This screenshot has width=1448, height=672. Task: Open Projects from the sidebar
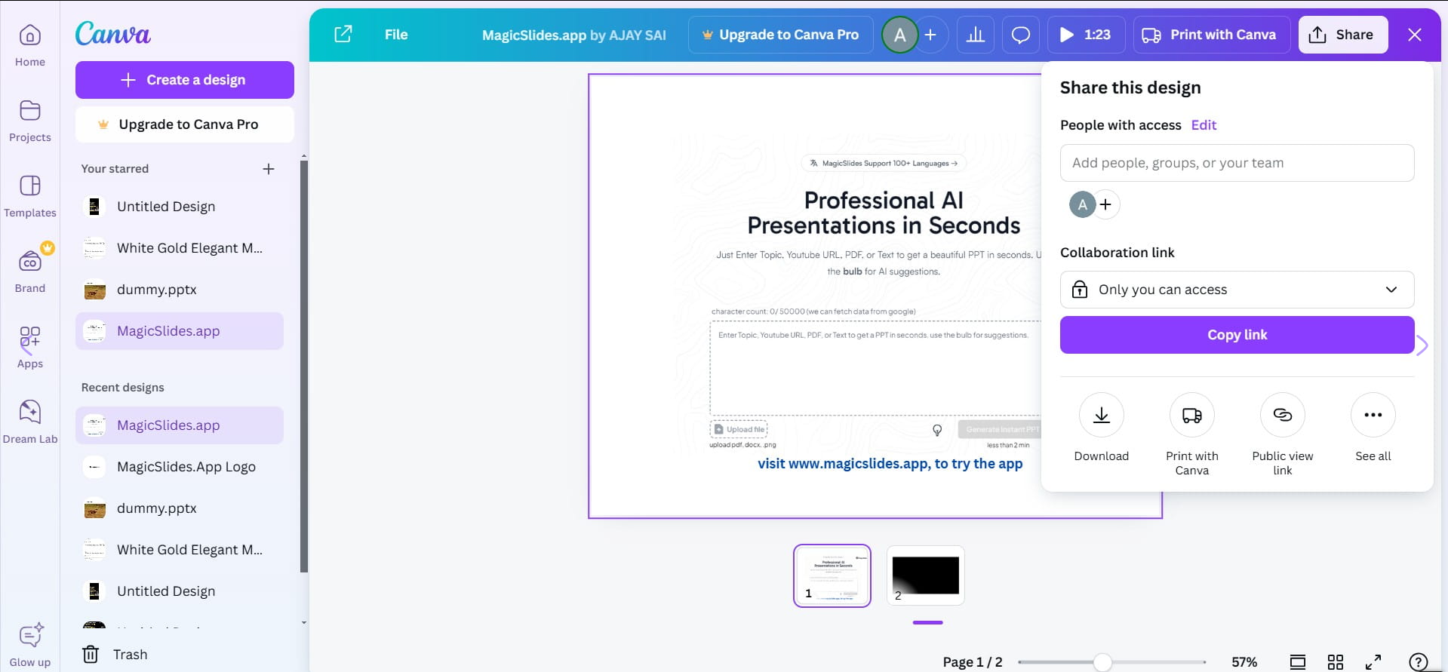pos(30,121)
